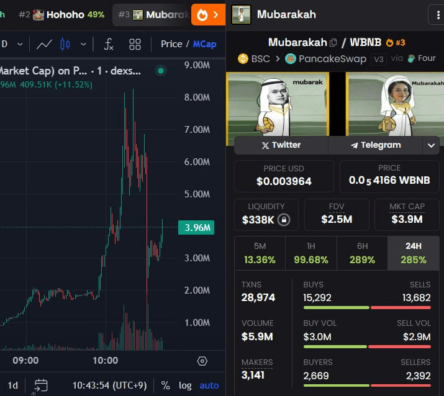Switch chart to MCap mode
Screen dimensions: 444x396
click(204, 44)
